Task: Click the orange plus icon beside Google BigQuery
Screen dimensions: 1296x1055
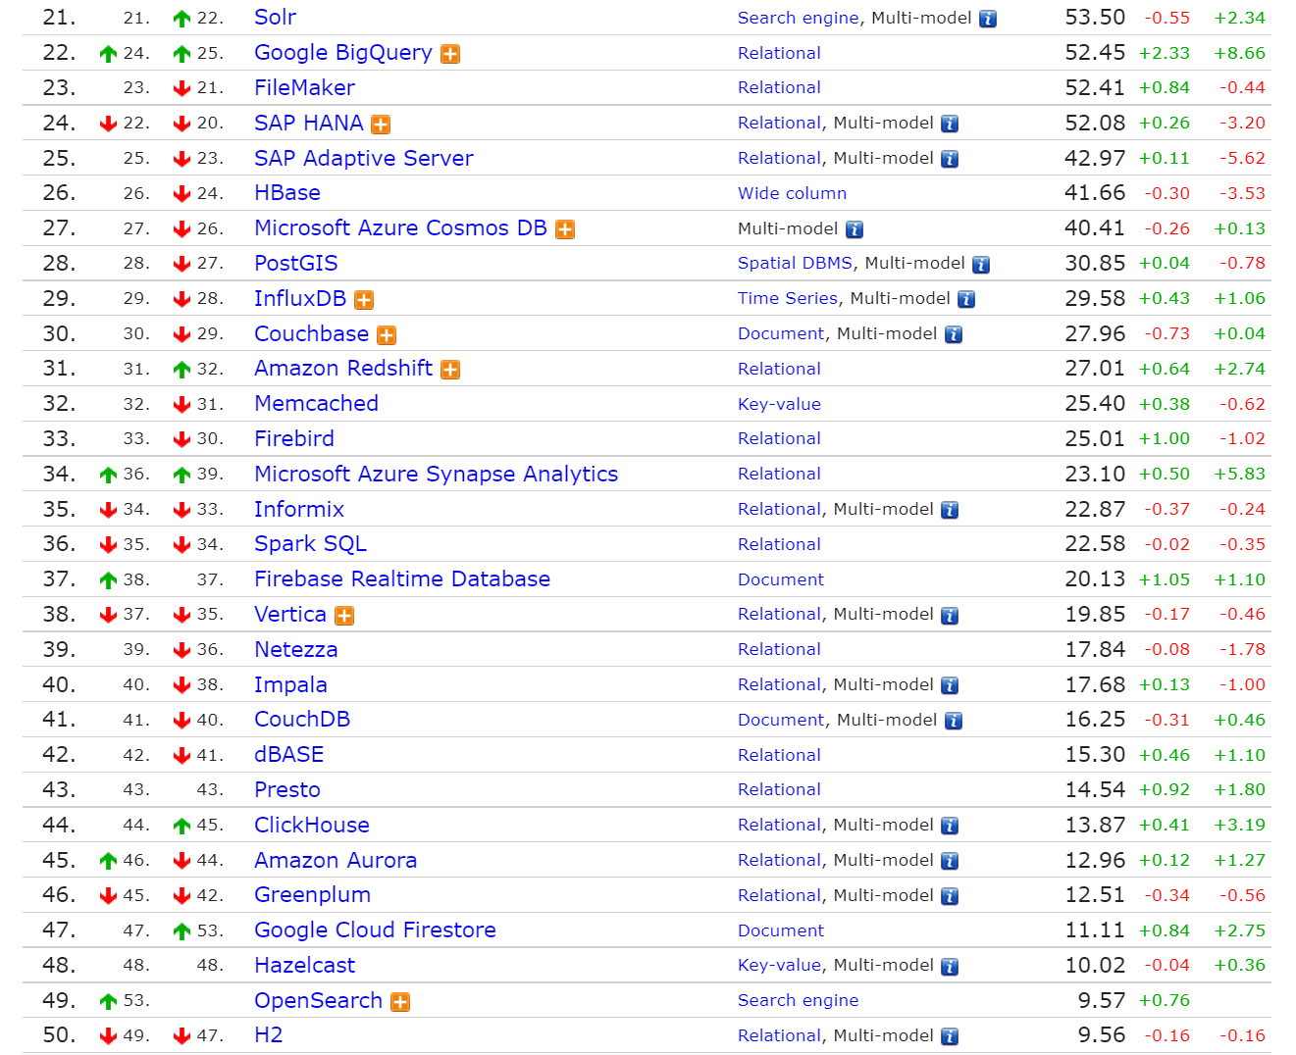Action: 450,54
